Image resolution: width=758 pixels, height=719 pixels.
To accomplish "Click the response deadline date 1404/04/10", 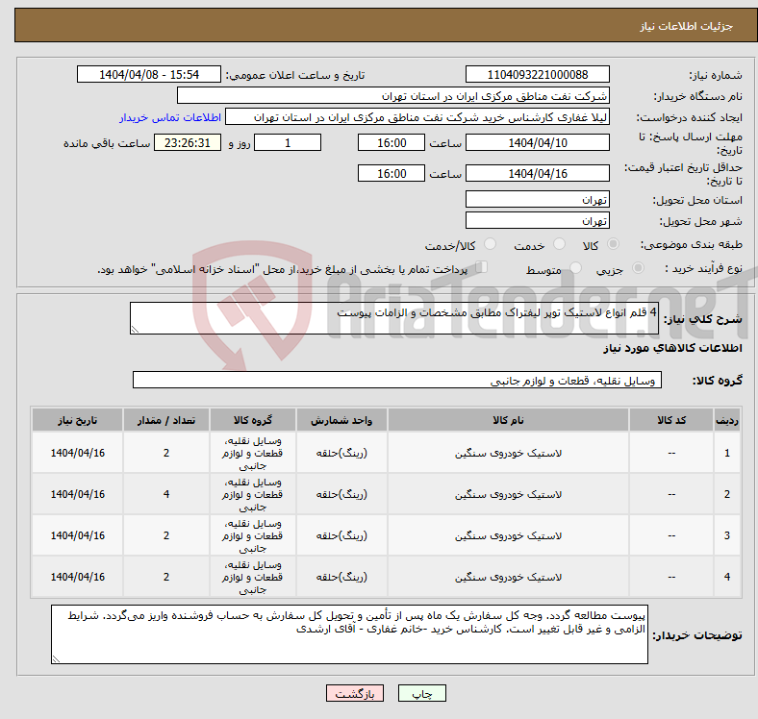I will (x=537, y=142).
